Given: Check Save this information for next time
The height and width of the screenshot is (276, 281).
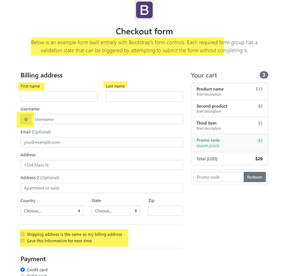Looking at the screenshot, I should (23, 241).
